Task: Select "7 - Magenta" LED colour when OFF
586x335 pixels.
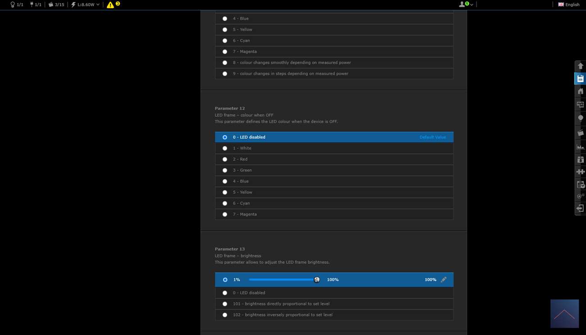Action: 225,214
